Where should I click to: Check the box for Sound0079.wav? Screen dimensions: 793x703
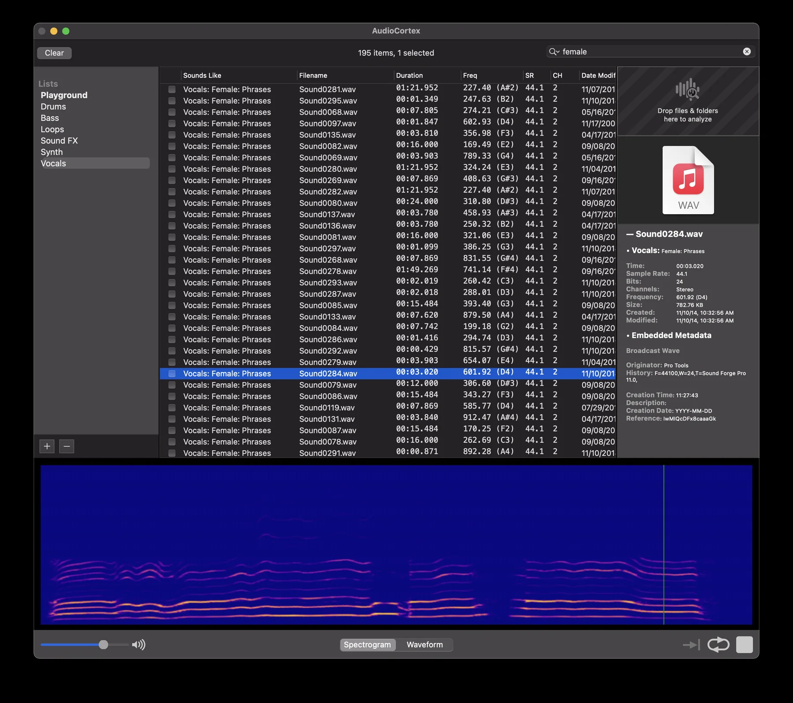(172, 385)
